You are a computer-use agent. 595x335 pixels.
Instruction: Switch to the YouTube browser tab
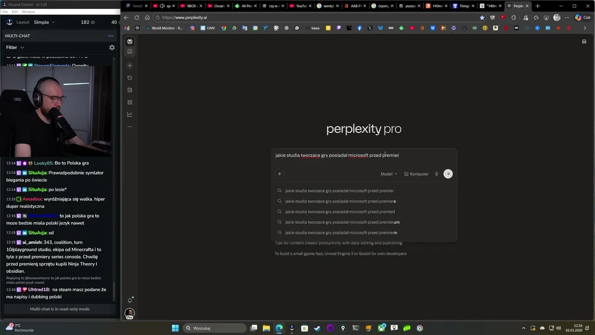tap(301, 6)
